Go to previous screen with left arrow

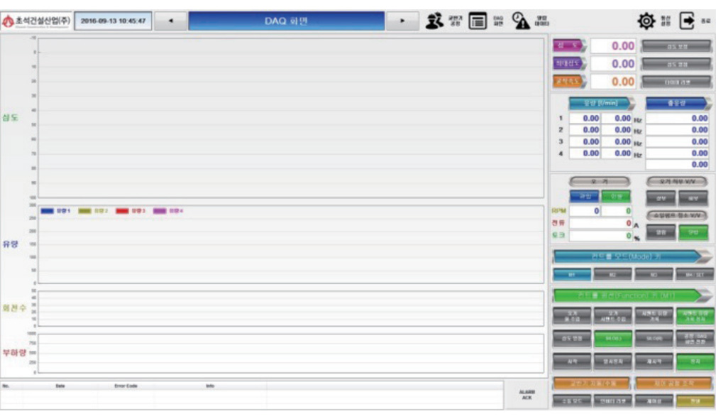pos(170,21)
